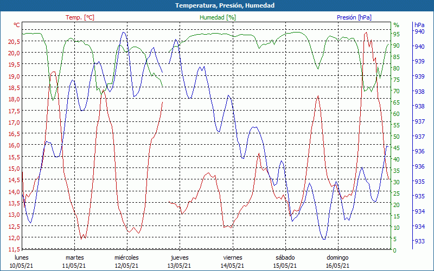Select the blue 'Presión [hPa]' legend label
This screenshot has height=271, width=434.
point(354,17)
